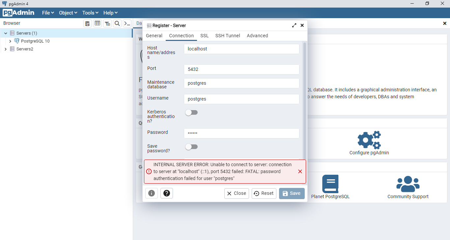Screen dimensions: 450x240
Task: Click the Community Support people icon
Action: pyautogui.click(x=408, y=184)
